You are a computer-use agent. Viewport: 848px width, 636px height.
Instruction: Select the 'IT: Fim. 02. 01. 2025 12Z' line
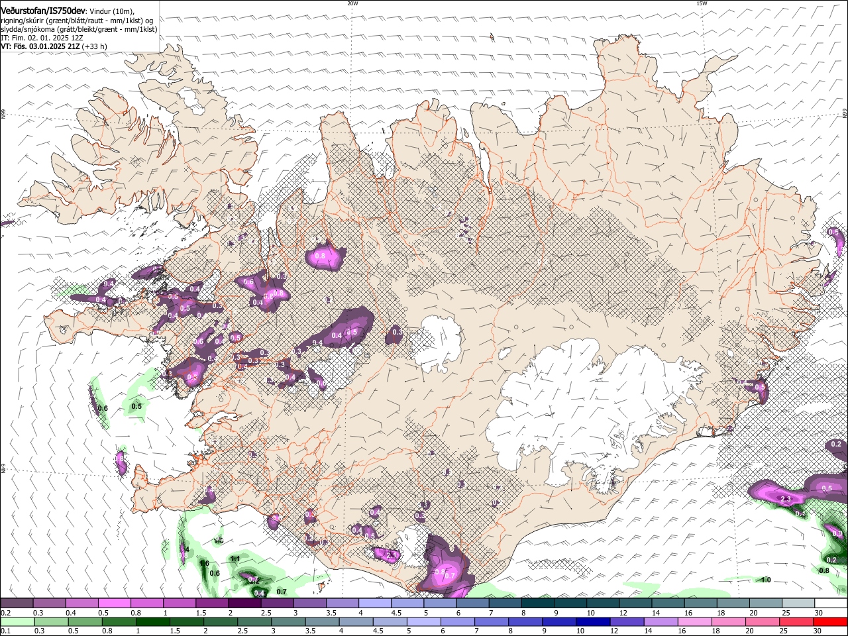(x=42, y=38)
